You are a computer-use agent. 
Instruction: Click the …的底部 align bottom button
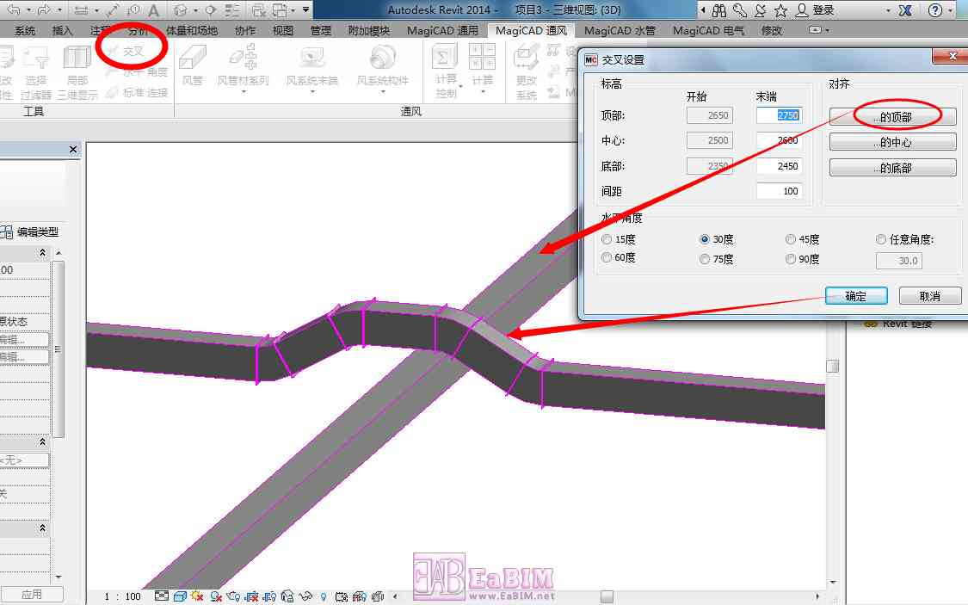[x=892, y=167]
